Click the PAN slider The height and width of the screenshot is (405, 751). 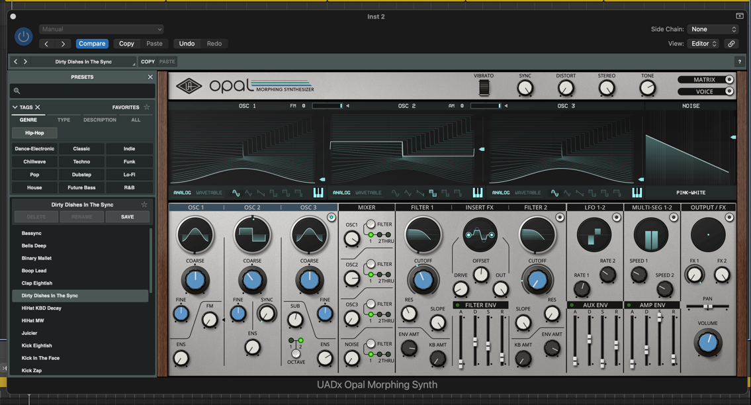(x=707, y=307)
